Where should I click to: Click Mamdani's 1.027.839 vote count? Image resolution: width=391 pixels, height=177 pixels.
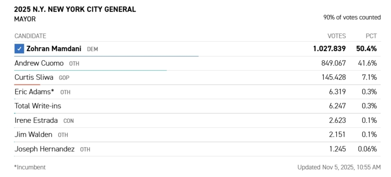click(x=329, y=48)
